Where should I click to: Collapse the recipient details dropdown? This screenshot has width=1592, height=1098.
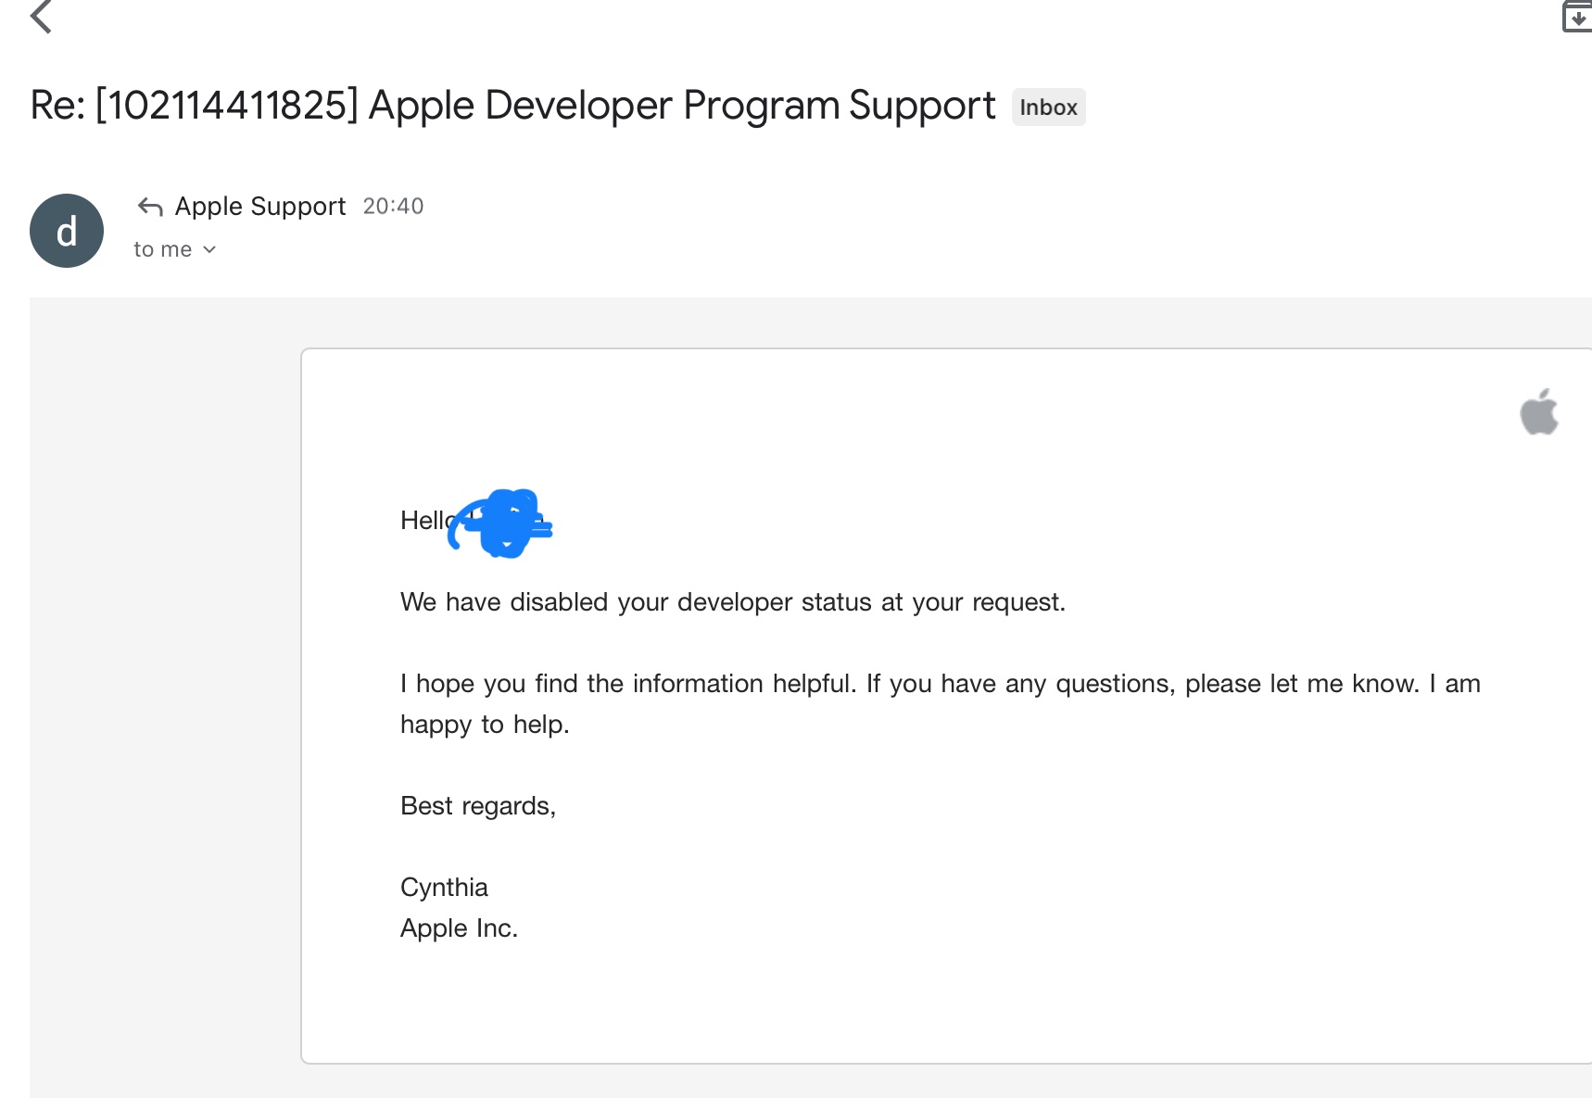[x=208, y=249]
